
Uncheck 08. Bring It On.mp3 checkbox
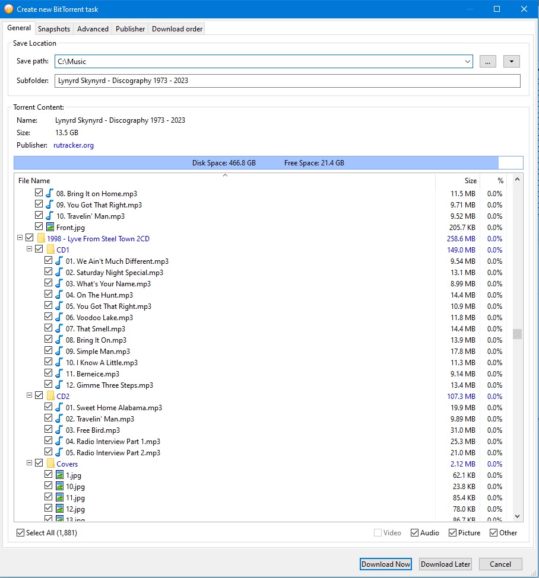tap(48, 339)
